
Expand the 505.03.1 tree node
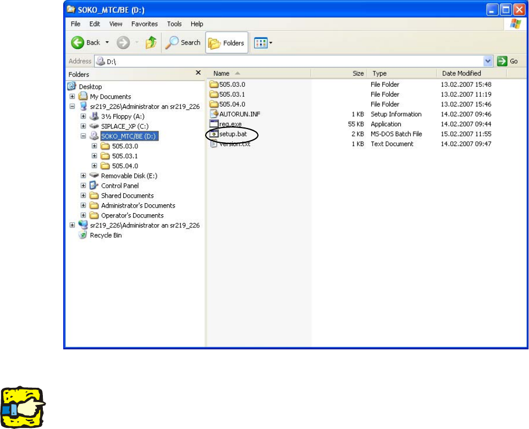(x=95, y=155)
